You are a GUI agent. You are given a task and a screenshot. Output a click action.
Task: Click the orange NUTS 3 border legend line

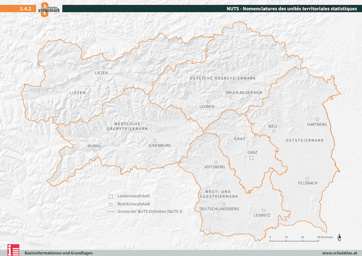[x=111, y=211]
